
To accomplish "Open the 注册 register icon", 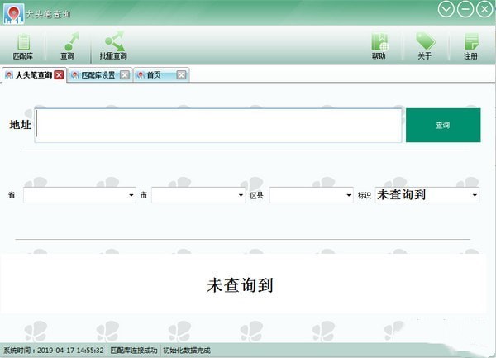I will point(471,45).
